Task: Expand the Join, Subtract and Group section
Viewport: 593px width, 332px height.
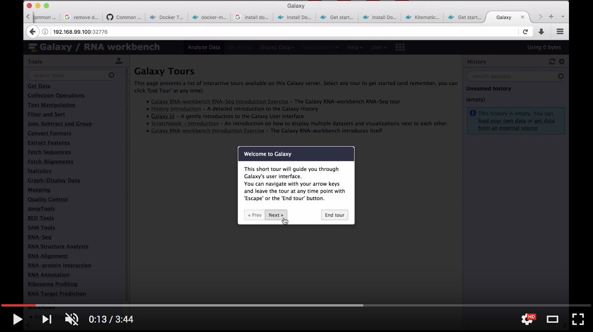Action: (x=60, y=124)
